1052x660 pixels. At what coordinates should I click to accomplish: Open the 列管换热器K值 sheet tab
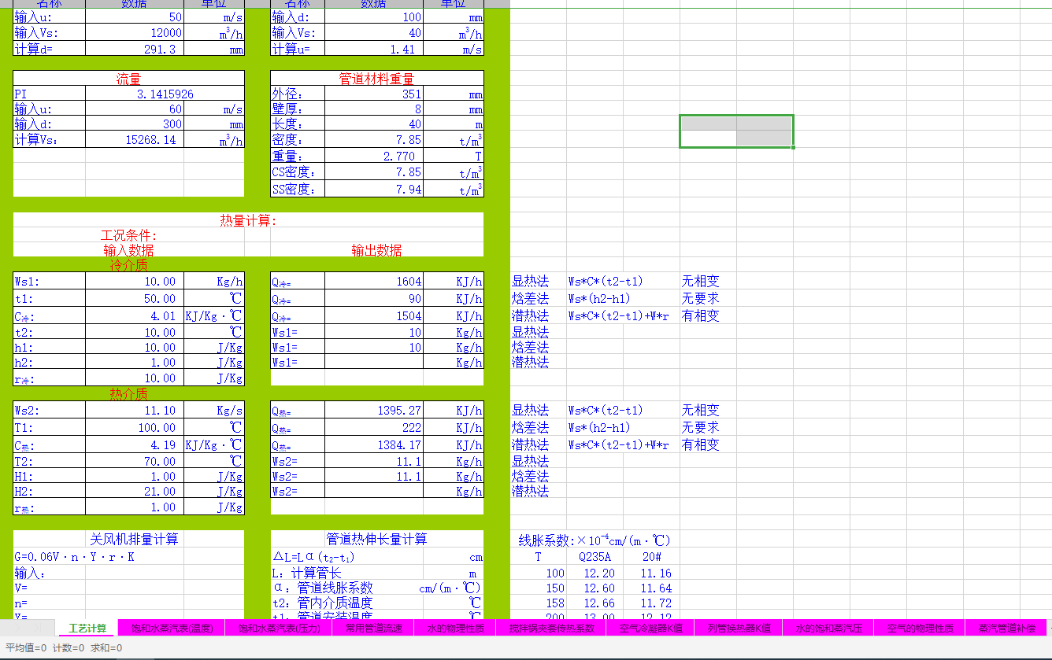tap(739, 628)
